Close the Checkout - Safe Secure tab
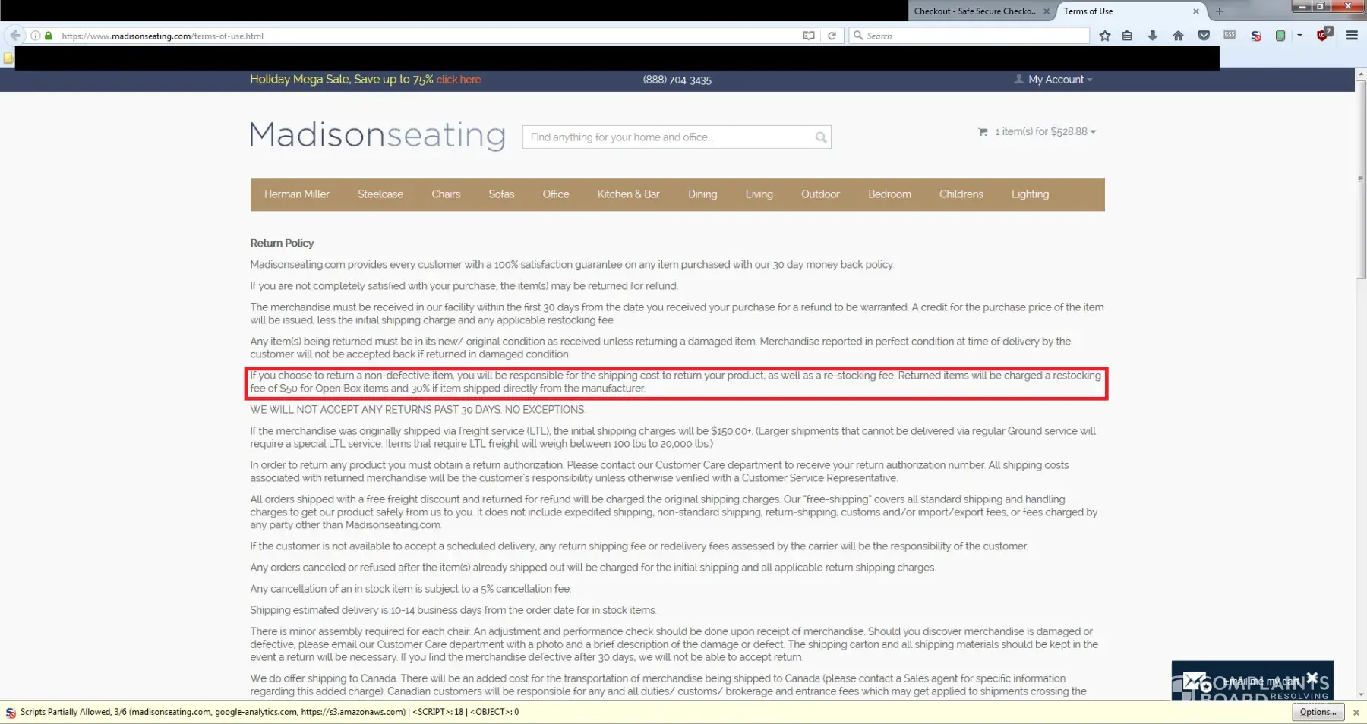This screenshot has height=724, width=1367. coord(1047,11)
